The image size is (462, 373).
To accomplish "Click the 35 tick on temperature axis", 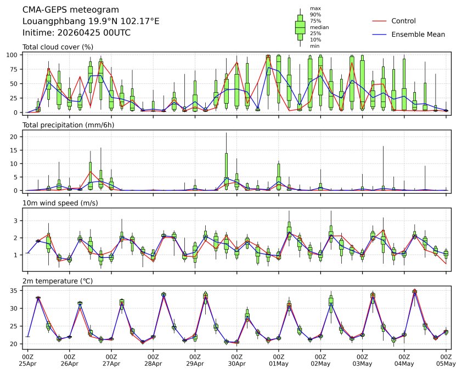I will point(16,291).
